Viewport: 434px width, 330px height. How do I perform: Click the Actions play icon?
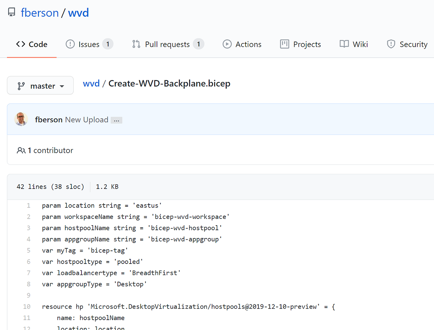tap(227, 44)
